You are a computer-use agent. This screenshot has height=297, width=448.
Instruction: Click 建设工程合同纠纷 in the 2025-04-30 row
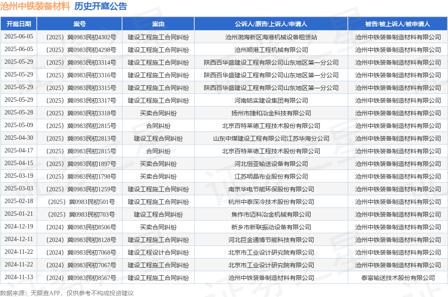point(158,138)
